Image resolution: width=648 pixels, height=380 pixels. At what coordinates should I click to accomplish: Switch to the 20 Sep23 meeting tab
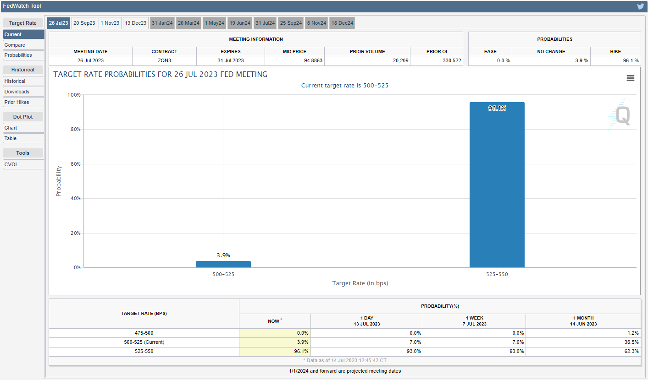pos(84,23)
